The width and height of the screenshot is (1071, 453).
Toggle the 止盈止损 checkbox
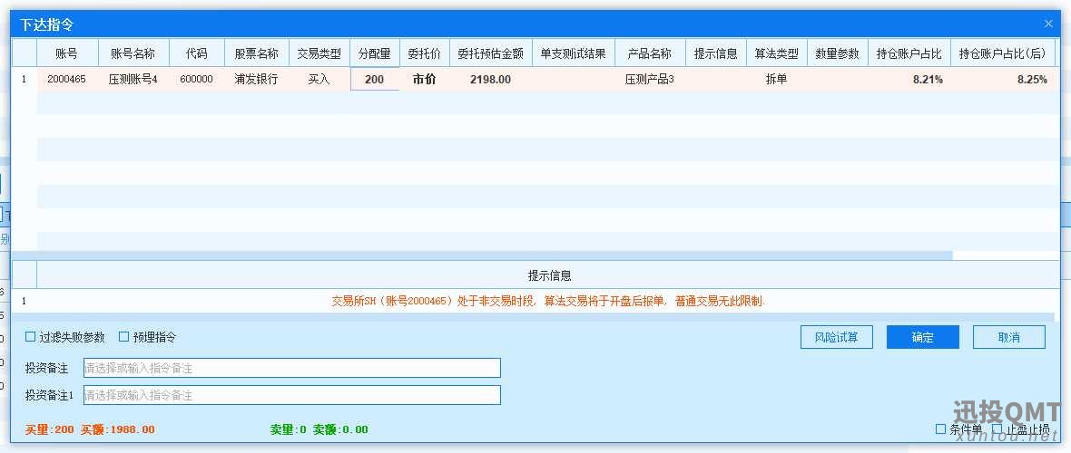[997, 429]
